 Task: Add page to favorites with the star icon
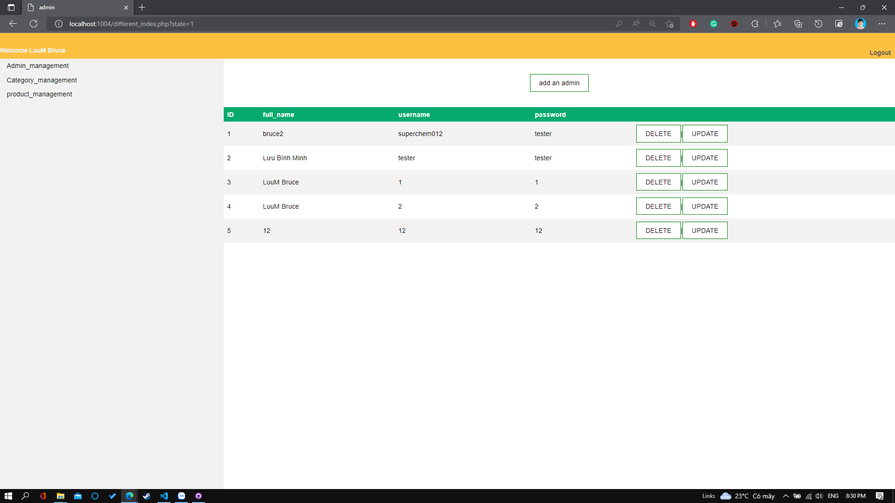[x=778, y=24]
